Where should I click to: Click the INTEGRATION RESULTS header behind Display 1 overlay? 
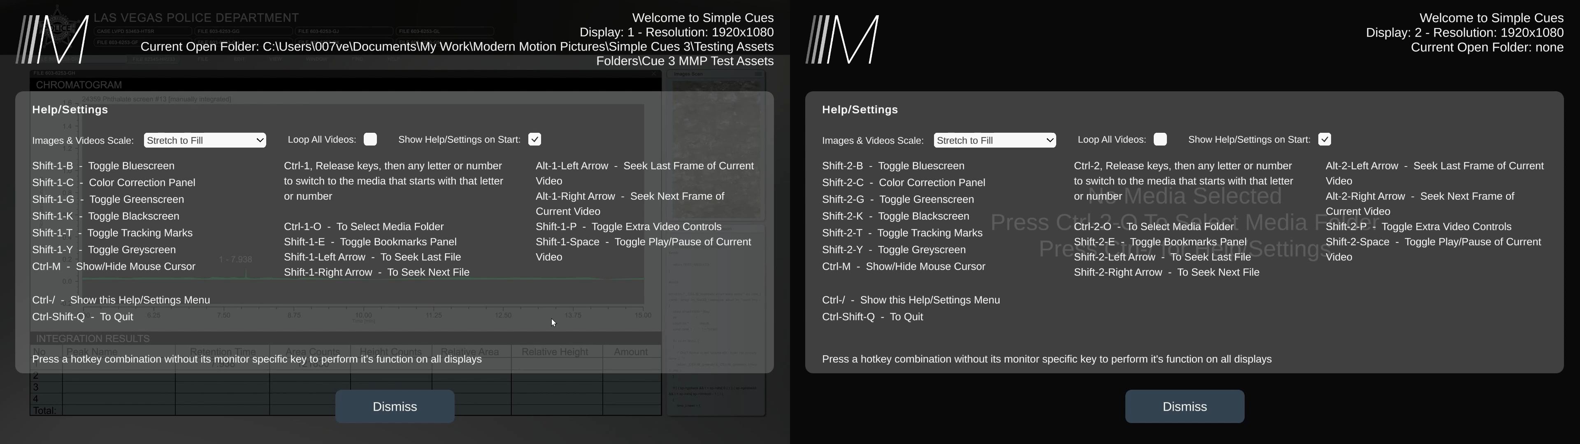pos(93,338)
